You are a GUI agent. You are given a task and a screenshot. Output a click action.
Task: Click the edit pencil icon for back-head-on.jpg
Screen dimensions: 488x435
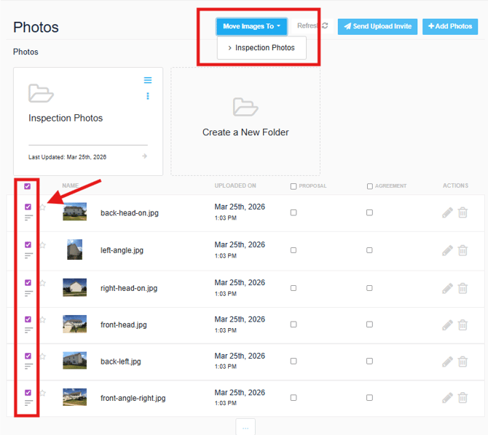coord(447,213)
